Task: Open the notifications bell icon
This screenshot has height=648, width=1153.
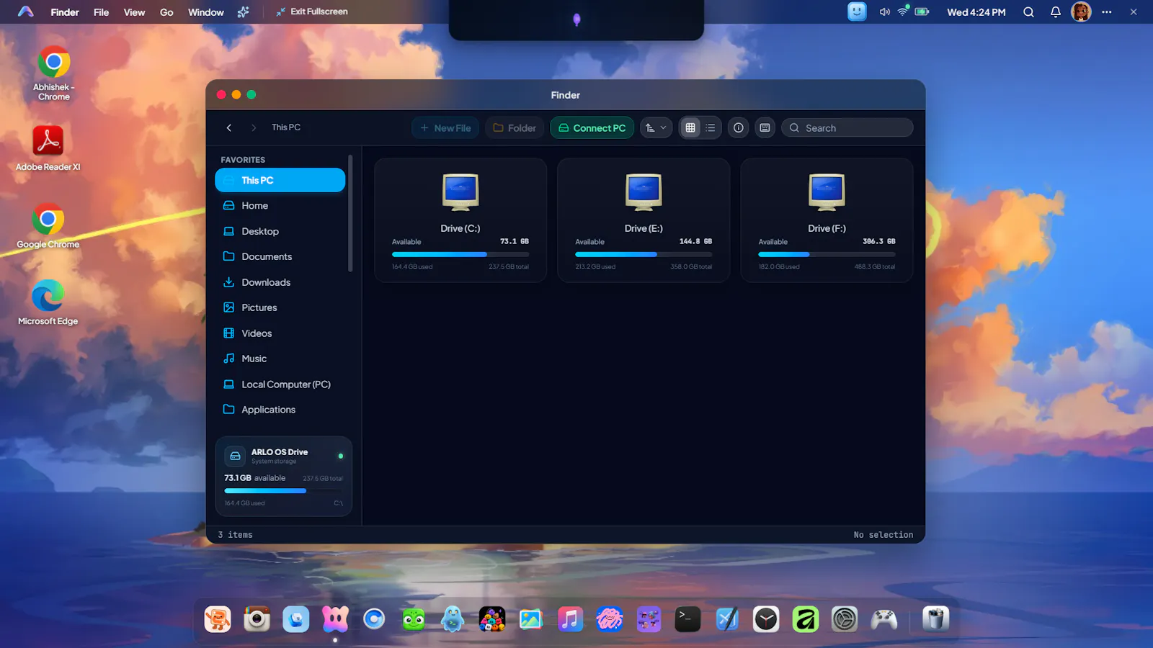Action: pyautogui.click(x=1055, y=12)
